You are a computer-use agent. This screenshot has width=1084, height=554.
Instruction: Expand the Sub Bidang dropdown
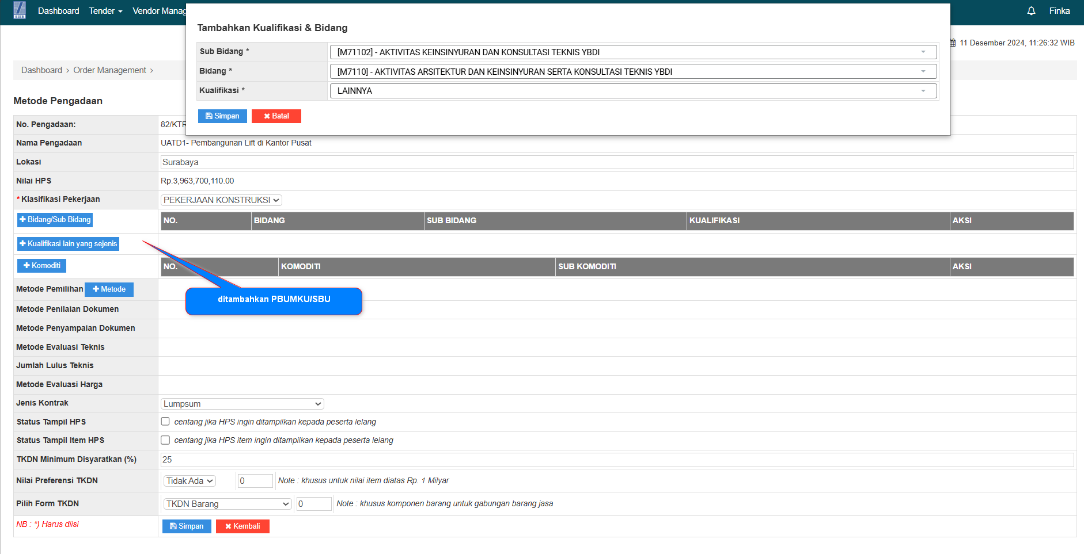coord(632,52)
